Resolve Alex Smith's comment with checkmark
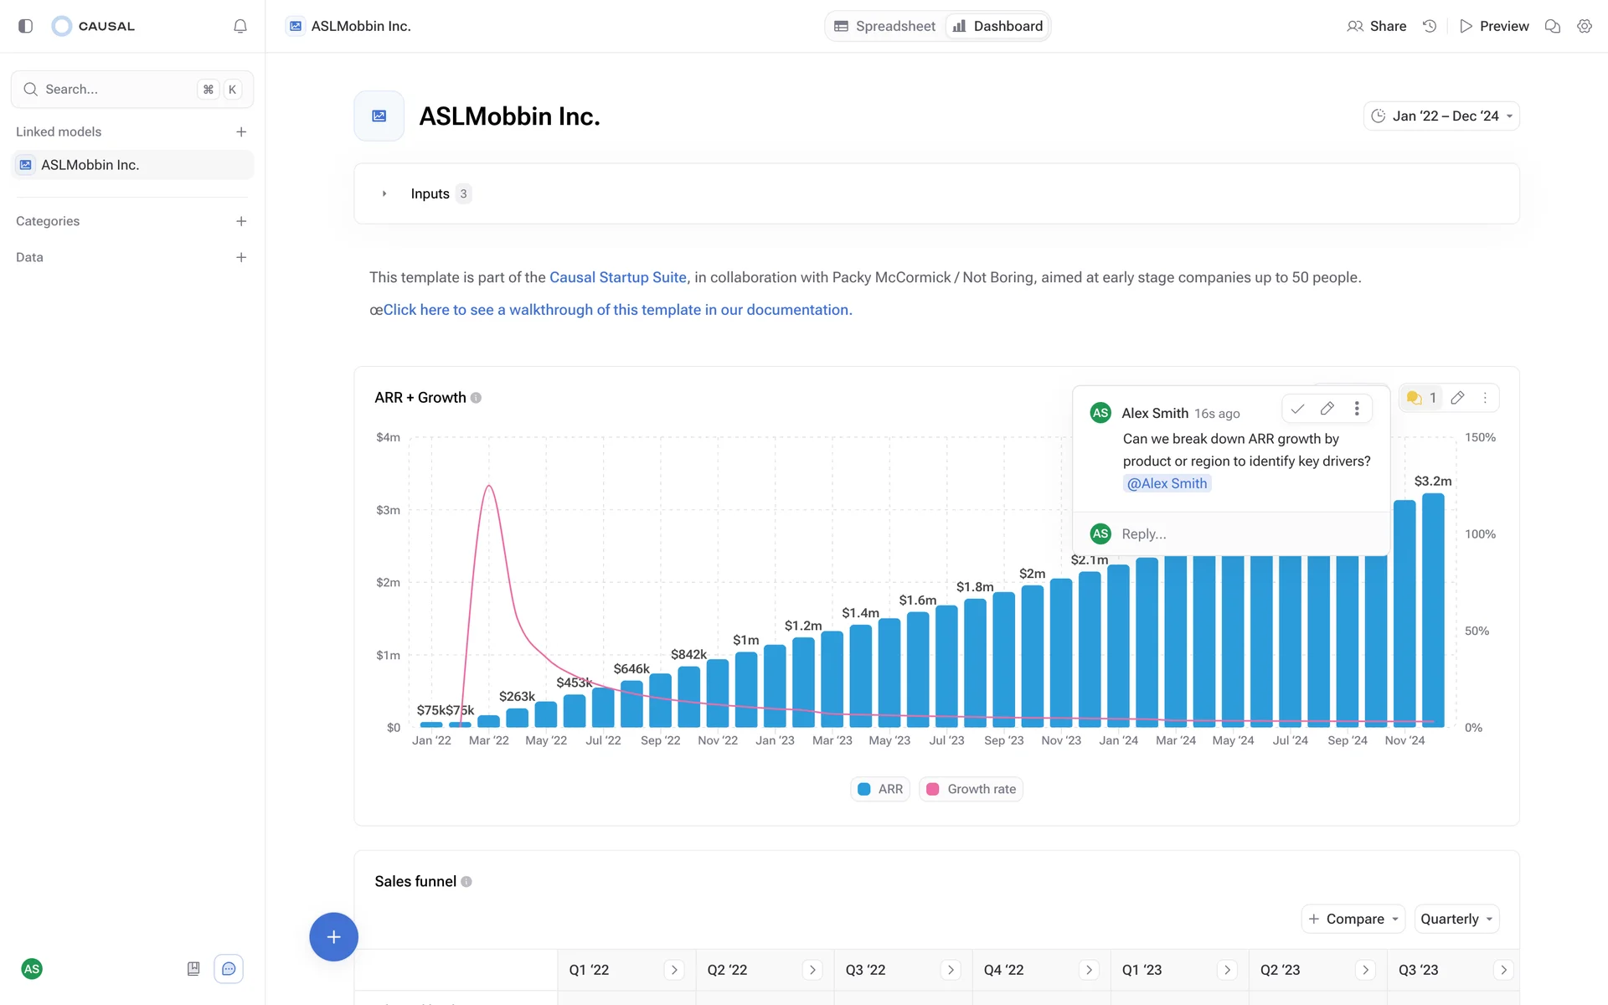The height and width of the screenshot is (1005, 1608). (x=1297, y=409)
